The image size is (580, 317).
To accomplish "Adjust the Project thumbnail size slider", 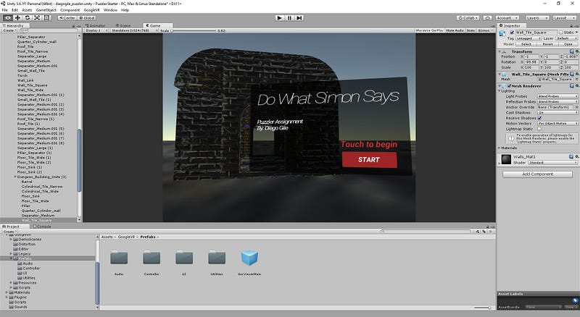I will (483, 308).
